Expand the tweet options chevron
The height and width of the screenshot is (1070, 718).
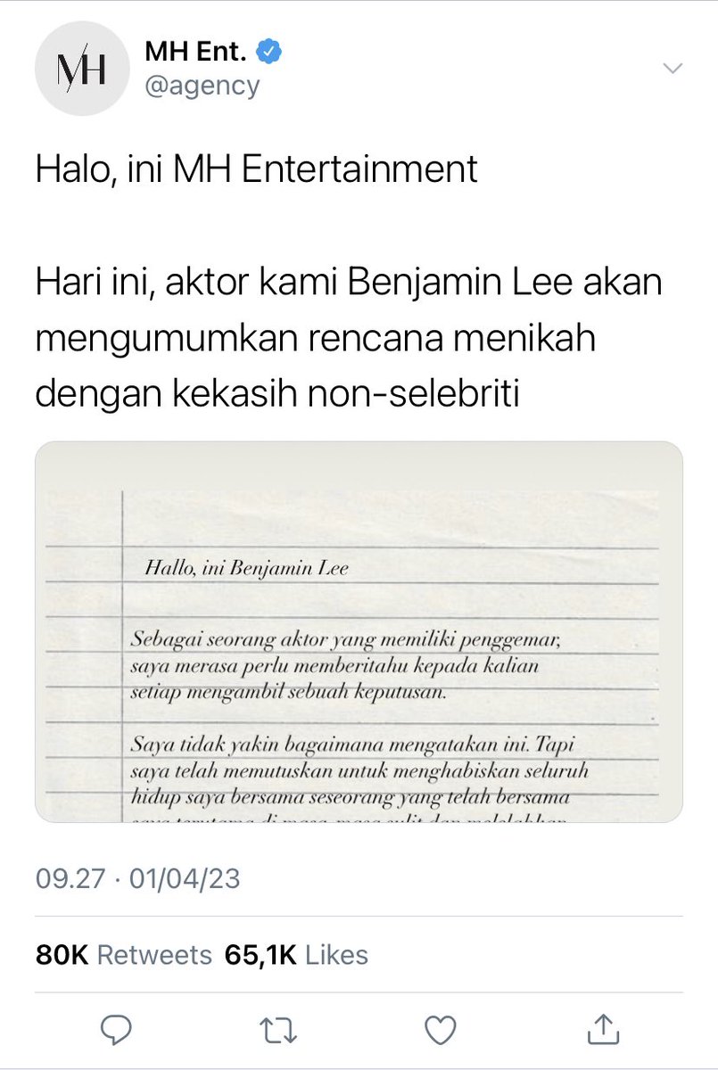pyautogui.click(x=673, y=69)
